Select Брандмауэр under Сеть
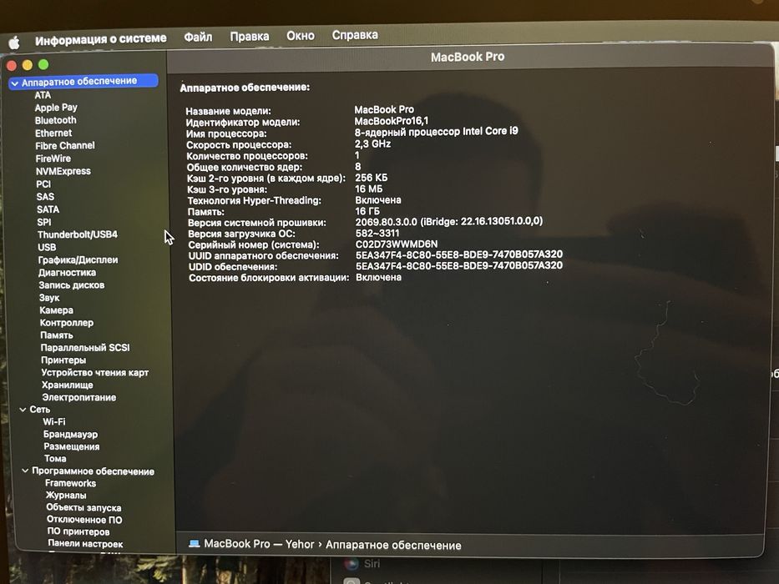The width and height of the screenshot is (779, 584). (70, 434)
